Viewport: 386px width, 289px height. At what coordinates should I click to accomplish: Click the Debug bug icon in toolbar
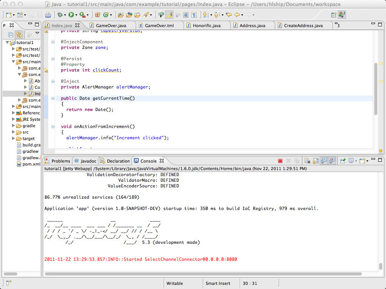[x=60, y=15]
